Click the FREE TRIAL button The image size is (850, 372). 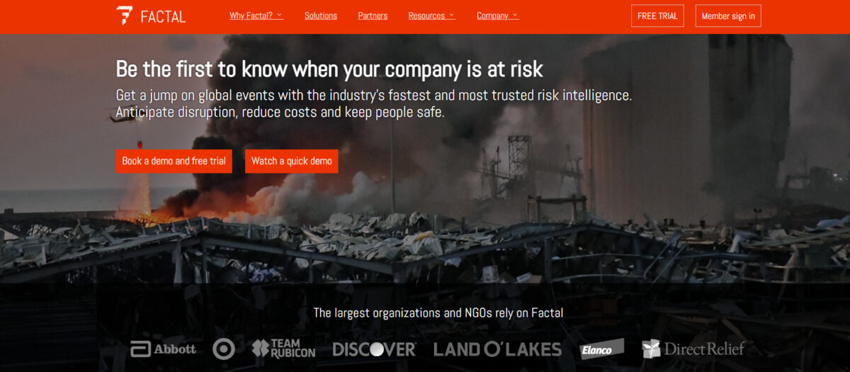tap(657, 16)
